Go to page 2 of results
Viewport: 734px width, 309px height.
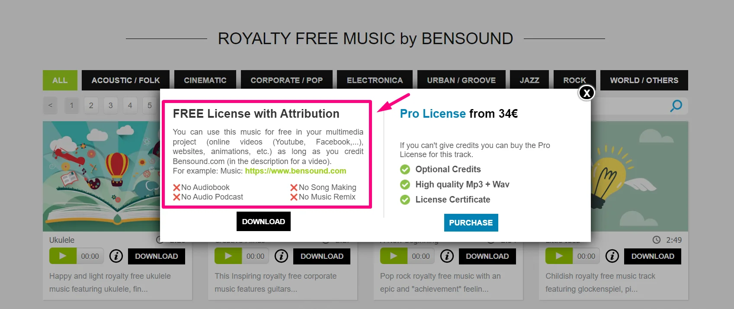tap(91, 105)
